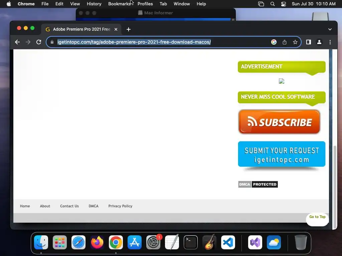Launch GarageBand from the dock

[x=209, y=242]
